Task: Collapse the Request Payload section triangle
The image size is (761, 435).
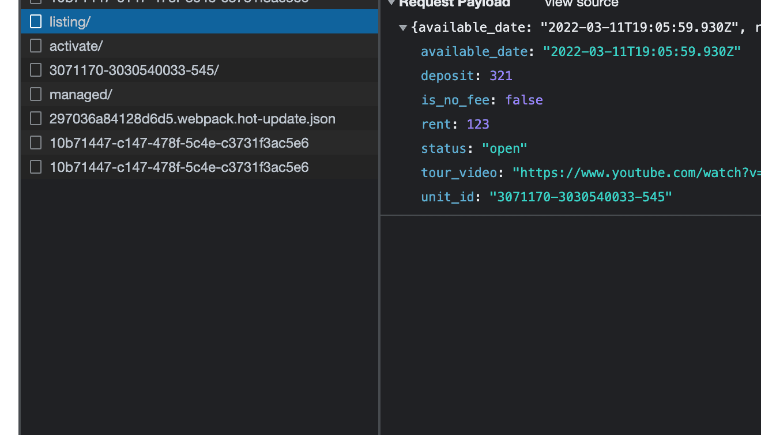Action: (391, 2)
